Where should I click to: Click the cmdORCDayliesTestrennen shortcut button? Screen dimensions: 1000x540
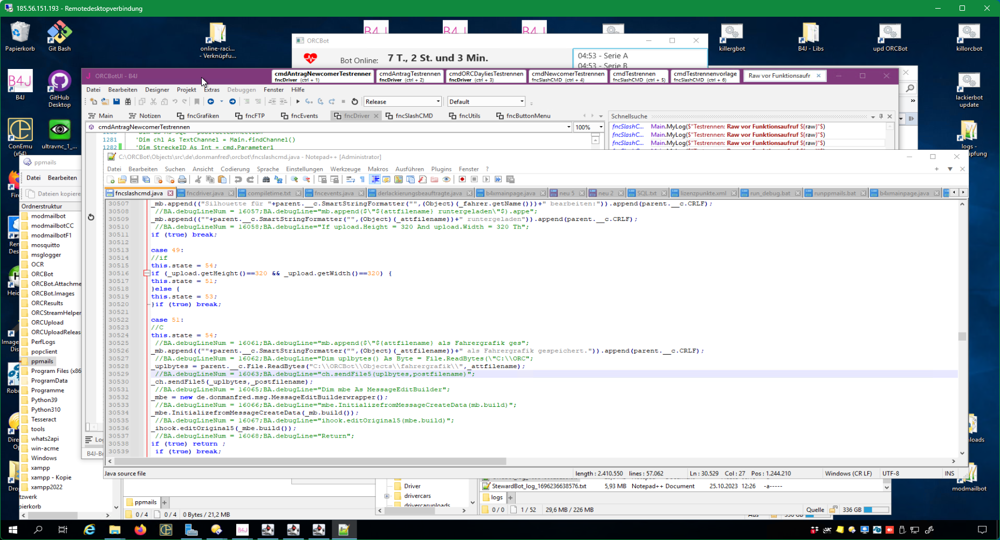pos(485,76)
